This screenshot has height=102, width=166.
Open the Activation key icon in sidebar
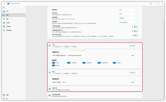pyautogui.click(x=4, y=19)
